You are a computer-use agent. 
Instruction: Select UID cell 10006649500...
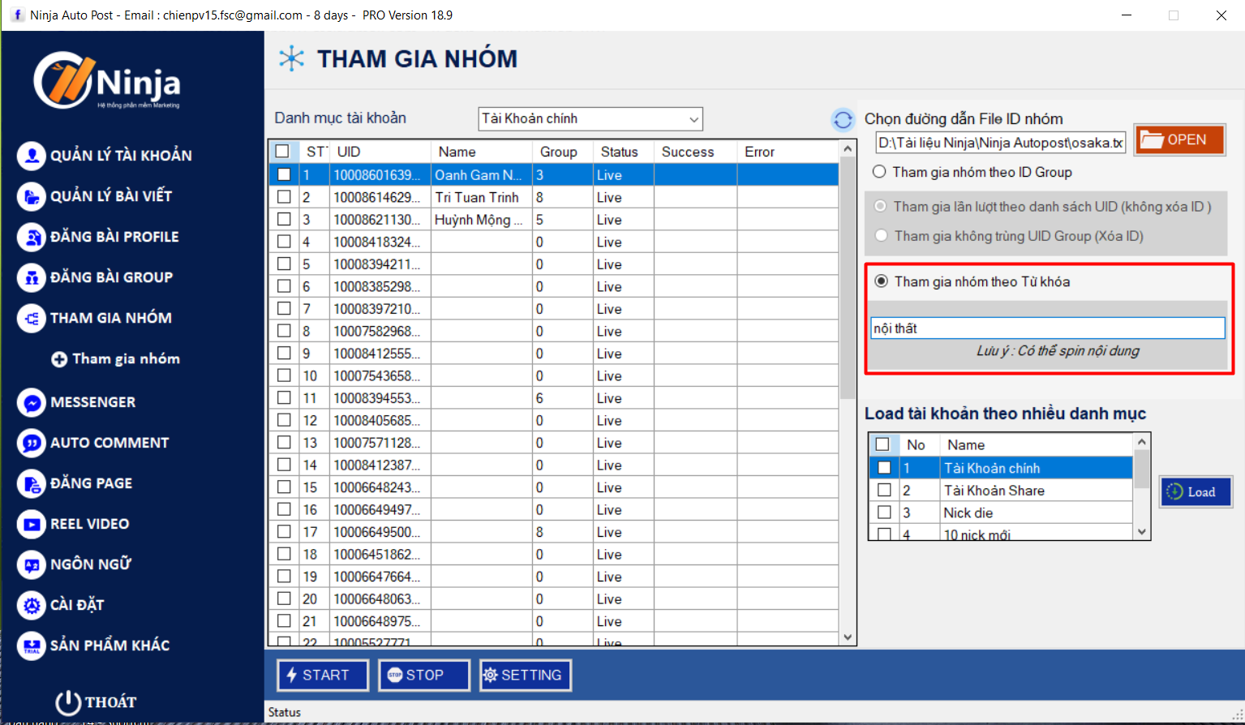pos(380,532)
